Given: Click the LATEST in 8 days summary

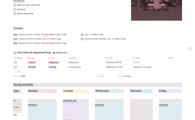Looking at the screenshot, I should 124,76.
